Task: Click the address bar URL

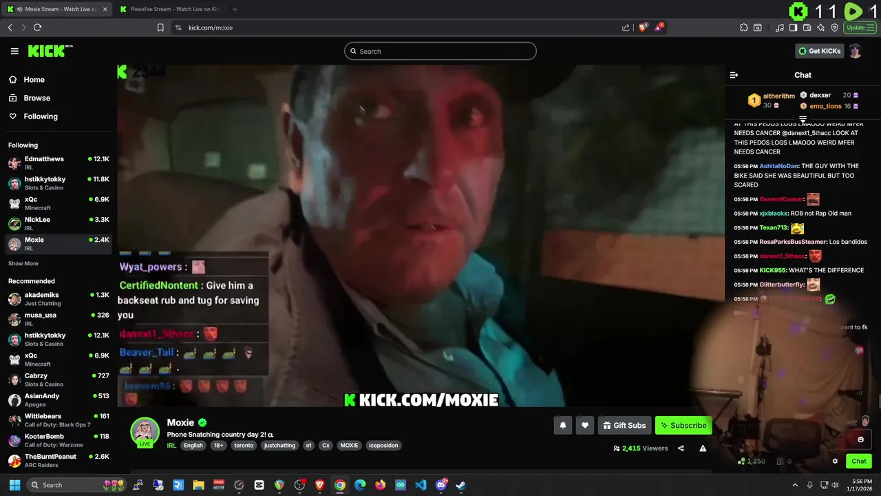Action: click(x=211, y=28)
